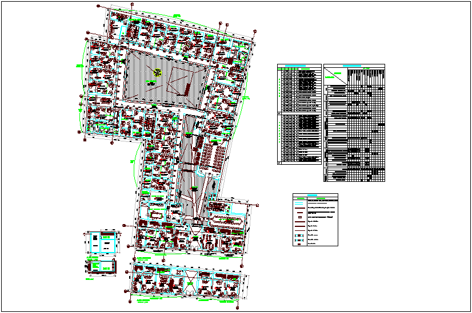Click the diagonally split header cell of the matrix table
Image resolution: width=472 pixels, height=313 pixels.
pyautogui.click(x=335, y=76)
